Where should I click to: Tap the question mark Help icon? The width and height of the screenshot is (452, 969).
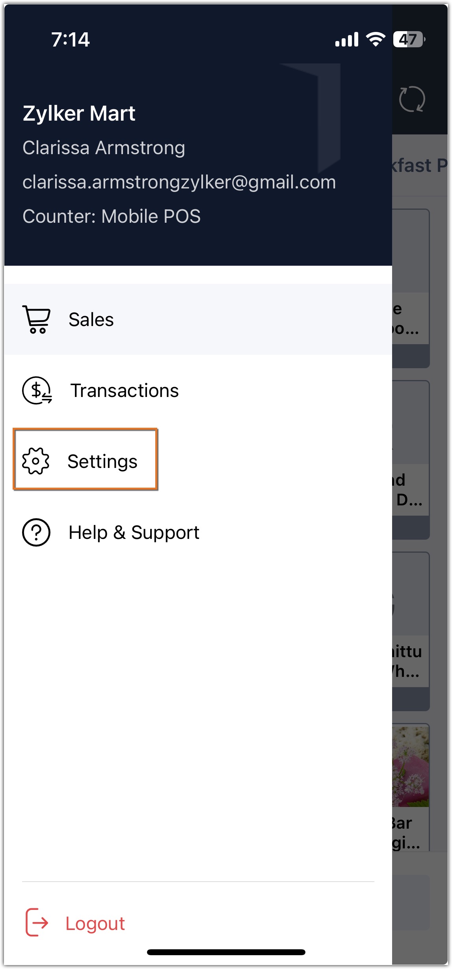(x=36, y=532)
